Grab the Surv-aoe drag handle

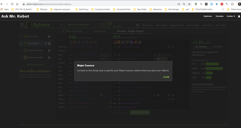[x=21, y=37]
